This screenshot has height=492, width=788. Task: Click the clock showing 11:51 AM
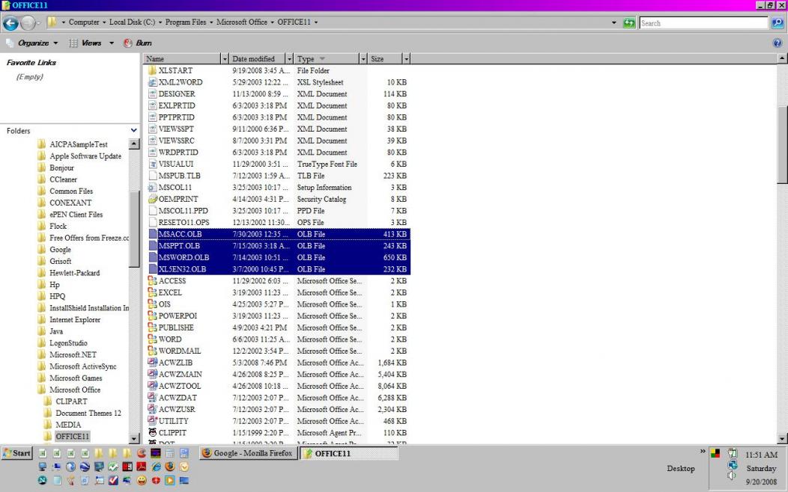pos(761,455)
